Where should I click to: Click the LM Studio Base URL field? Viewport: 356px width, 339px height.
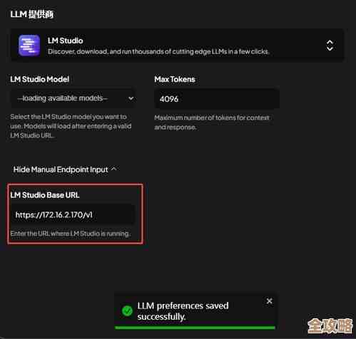point(73,214)
